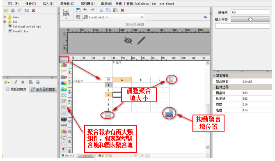Click the undo arrow icon
This screenshot has width=275, height=161.
[85, 10]
